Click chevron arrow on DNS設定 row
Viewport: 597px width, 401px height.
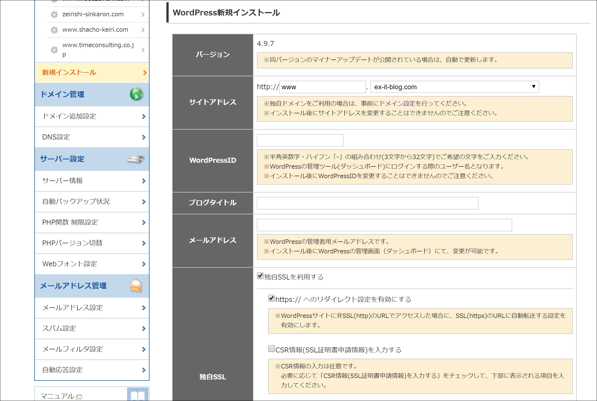[x=144, y=137]
